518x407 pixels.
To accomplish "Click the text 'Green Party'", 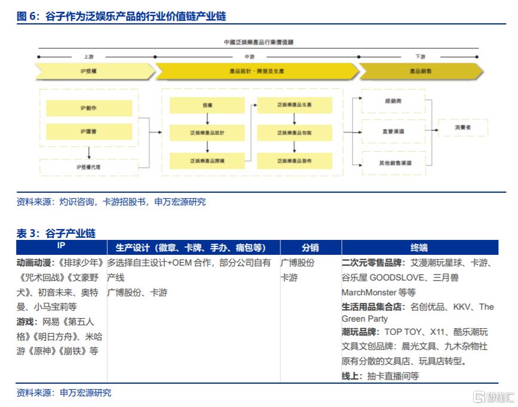I will (x=365, y=319).
